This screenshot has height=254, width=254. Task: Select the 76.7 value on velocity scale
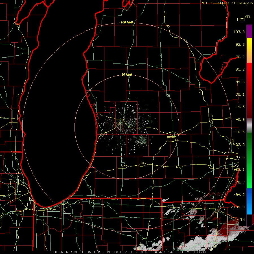click(240, 57)
